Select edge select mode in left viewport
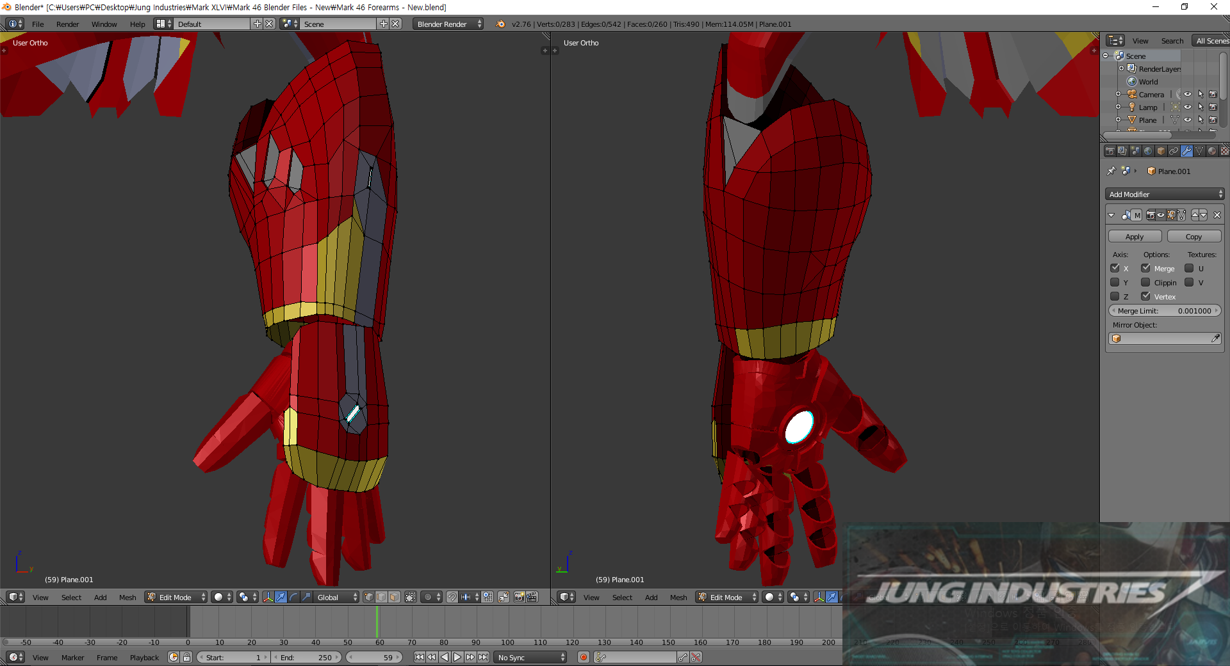1230x666 pixels. click(x=382, y=597)
